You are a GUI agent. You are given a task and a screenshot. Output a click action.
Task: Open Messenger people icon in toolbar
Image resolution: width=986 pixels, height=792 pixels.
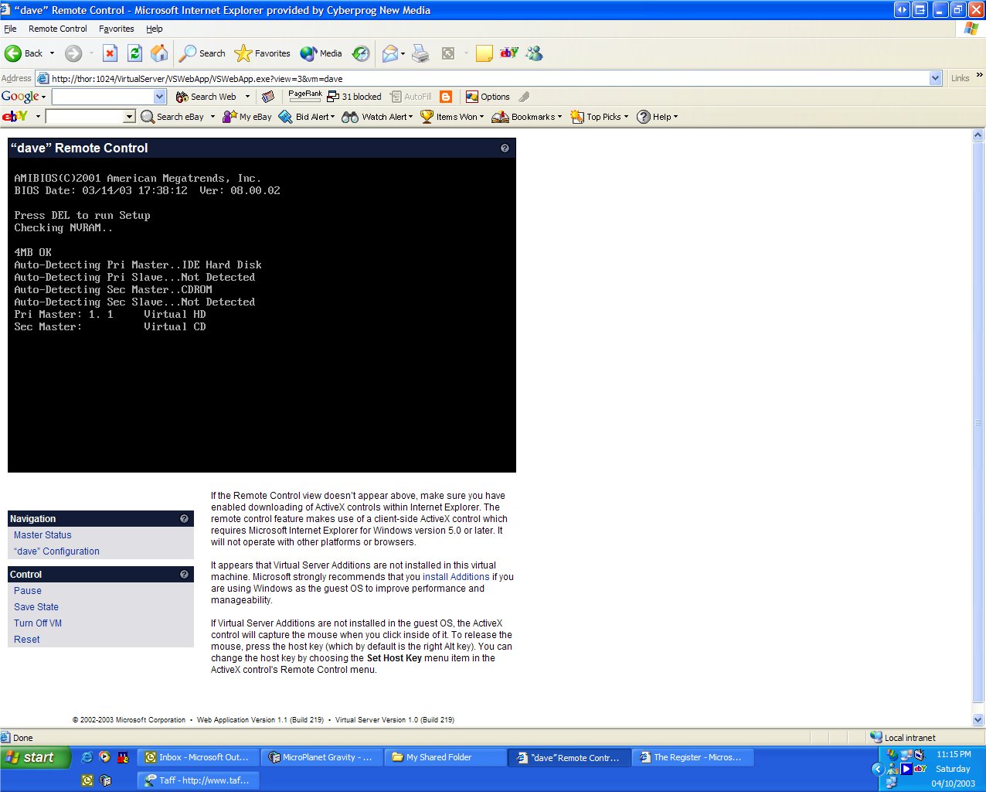534,53
